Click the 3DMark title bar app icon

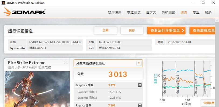pyautogui.click(x=3, y=3)
